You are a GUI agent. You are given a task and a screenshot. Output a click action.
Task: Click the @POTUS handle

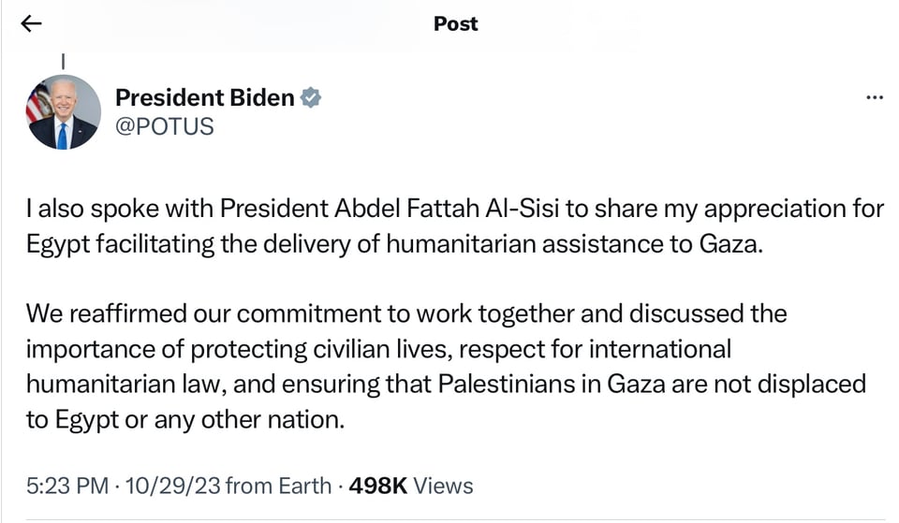[164, 126]
